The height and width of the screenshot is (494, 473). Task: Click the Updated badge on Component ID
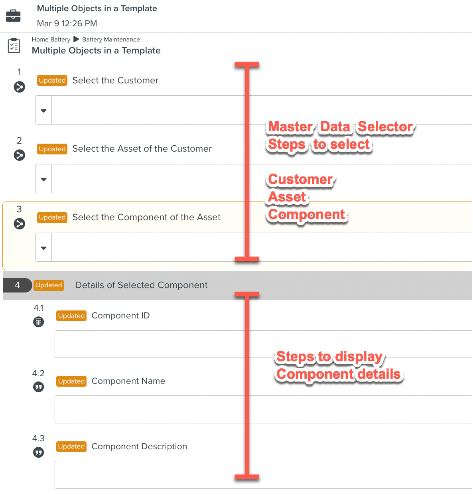pos(71,316)
